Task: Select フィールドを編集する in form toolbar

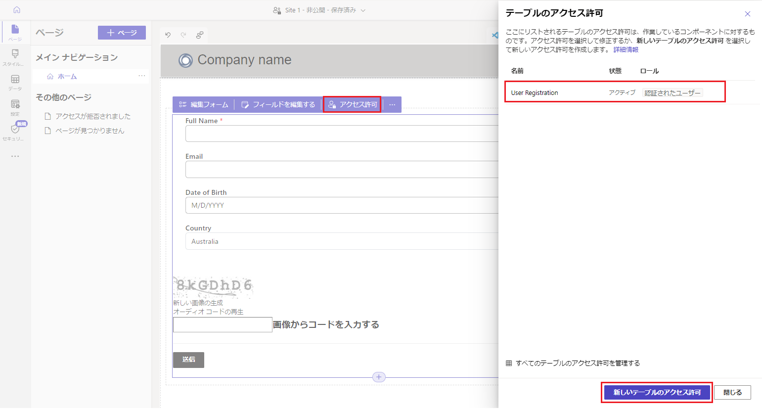Action: point(278,105)
